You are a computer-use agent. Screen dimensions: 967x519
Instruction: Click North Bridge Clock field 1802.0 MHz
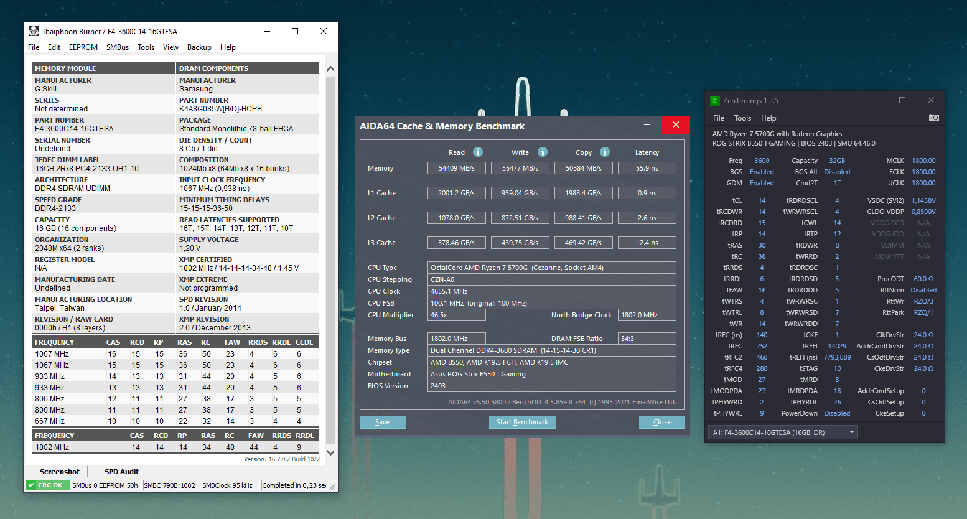click(647, 315)
